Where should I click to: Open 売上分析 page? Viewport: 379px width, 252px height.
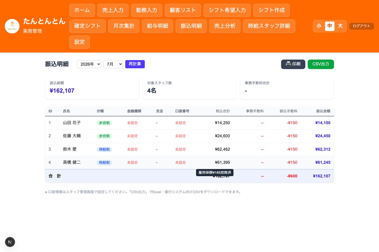point(225,26)
